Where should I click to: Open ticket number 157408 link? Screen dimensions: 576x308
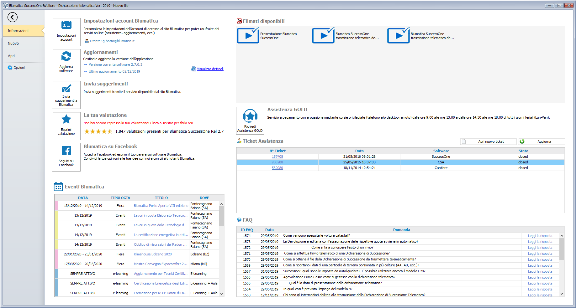pyautogui.click(x=277, y=157)
